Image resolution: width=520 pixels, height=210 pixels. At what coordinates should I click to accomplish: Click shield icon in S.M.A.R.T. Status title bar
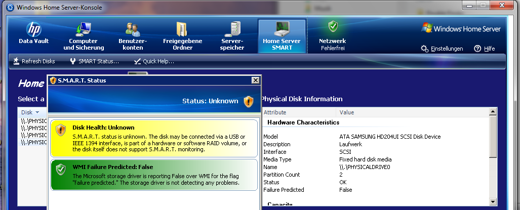[x=53, y=80]
